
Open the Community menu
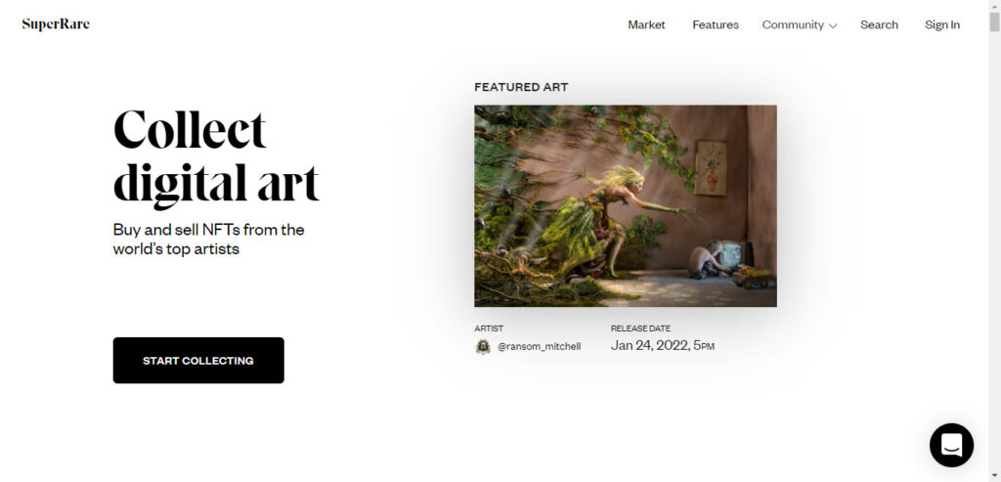click(800, 24)
